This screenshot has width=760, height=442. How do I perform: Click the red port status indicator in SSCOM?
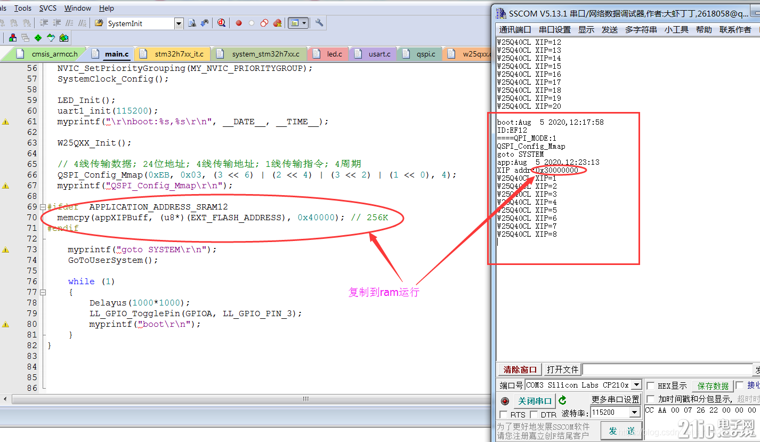[505, 401]
